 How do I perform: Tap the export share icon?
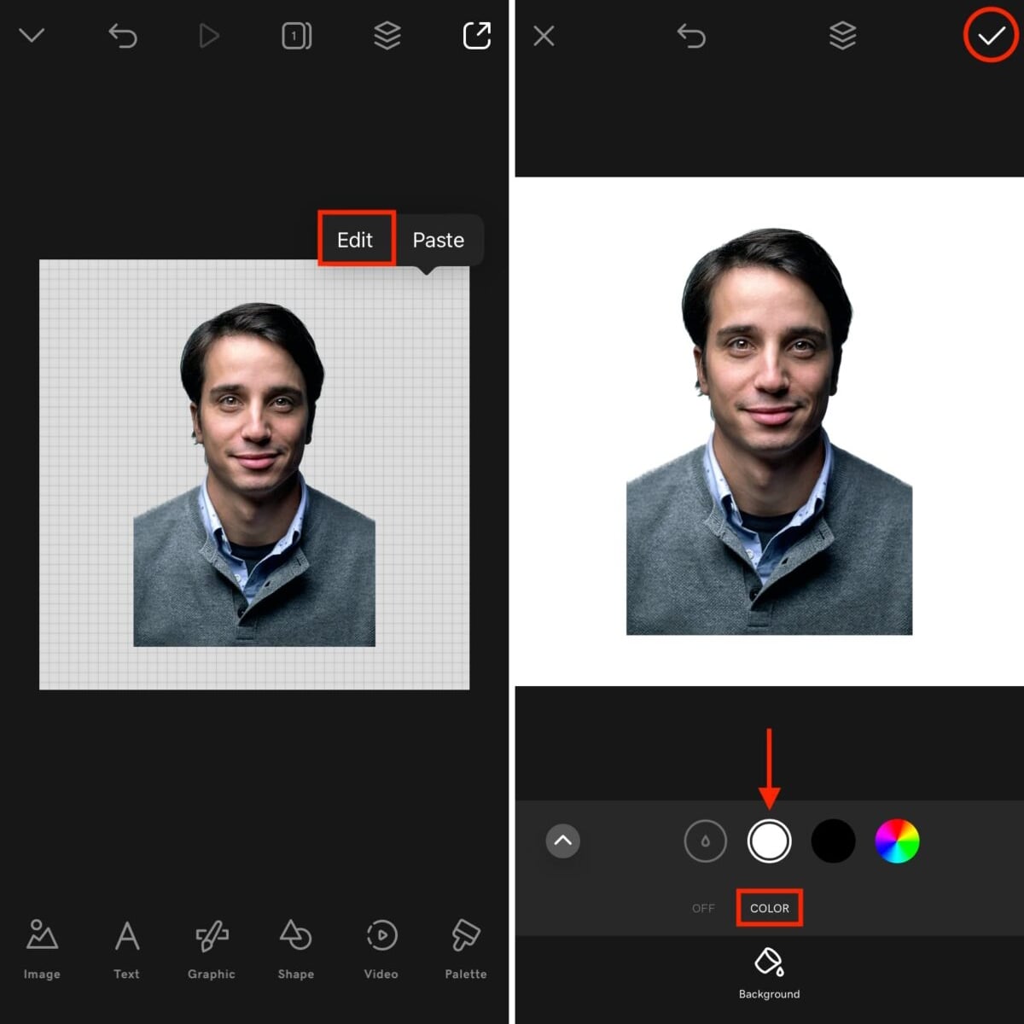tap(477, 36)
